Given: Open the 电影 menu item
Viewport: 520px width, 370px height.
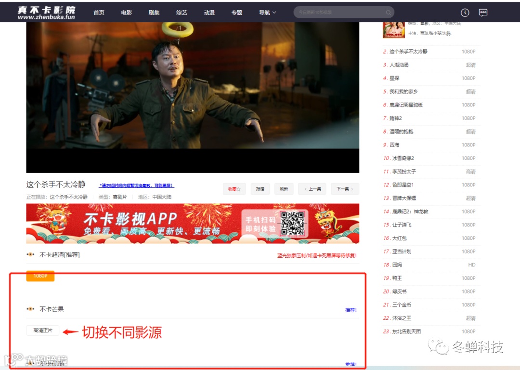Looking at the screenshot, I should [126, 13].
